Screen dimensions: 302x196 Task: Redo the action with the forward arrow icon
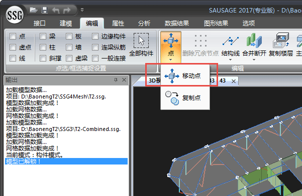(67, 10)
